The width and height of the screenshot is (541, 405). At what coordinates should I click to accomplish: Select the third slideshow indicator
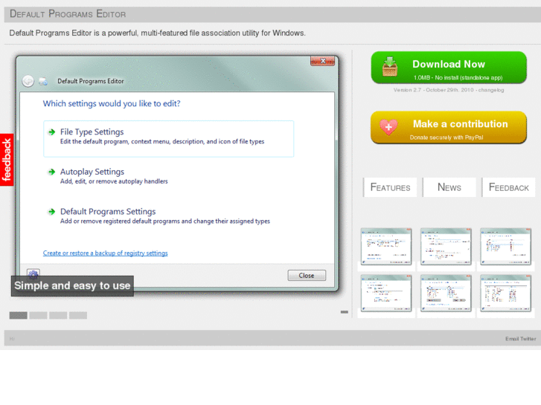click(58, 315)
